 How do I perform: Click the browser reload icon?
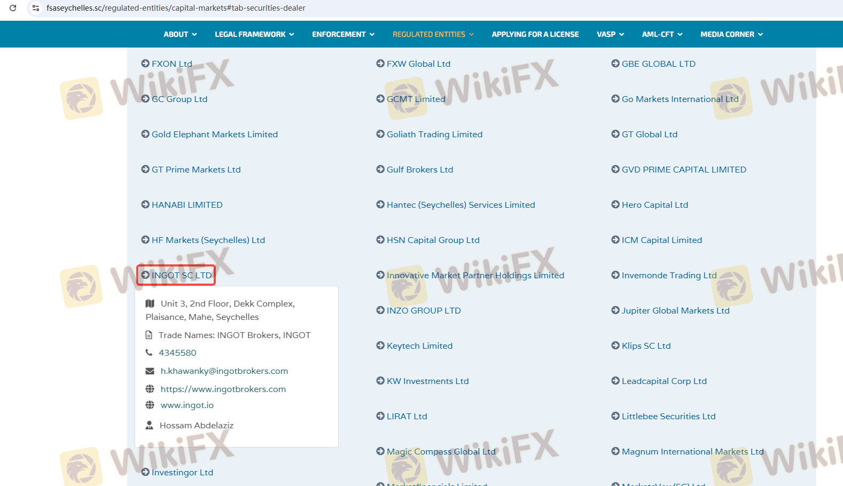(x=13, y=8)
